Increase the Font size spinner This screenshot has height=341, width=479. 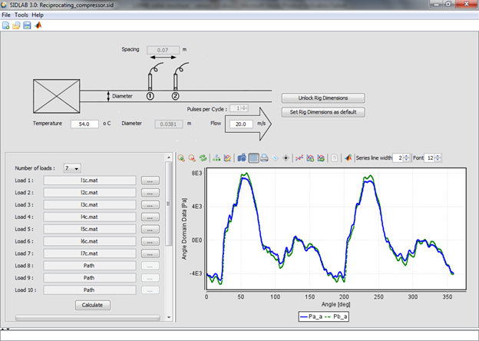click(438, 155)
